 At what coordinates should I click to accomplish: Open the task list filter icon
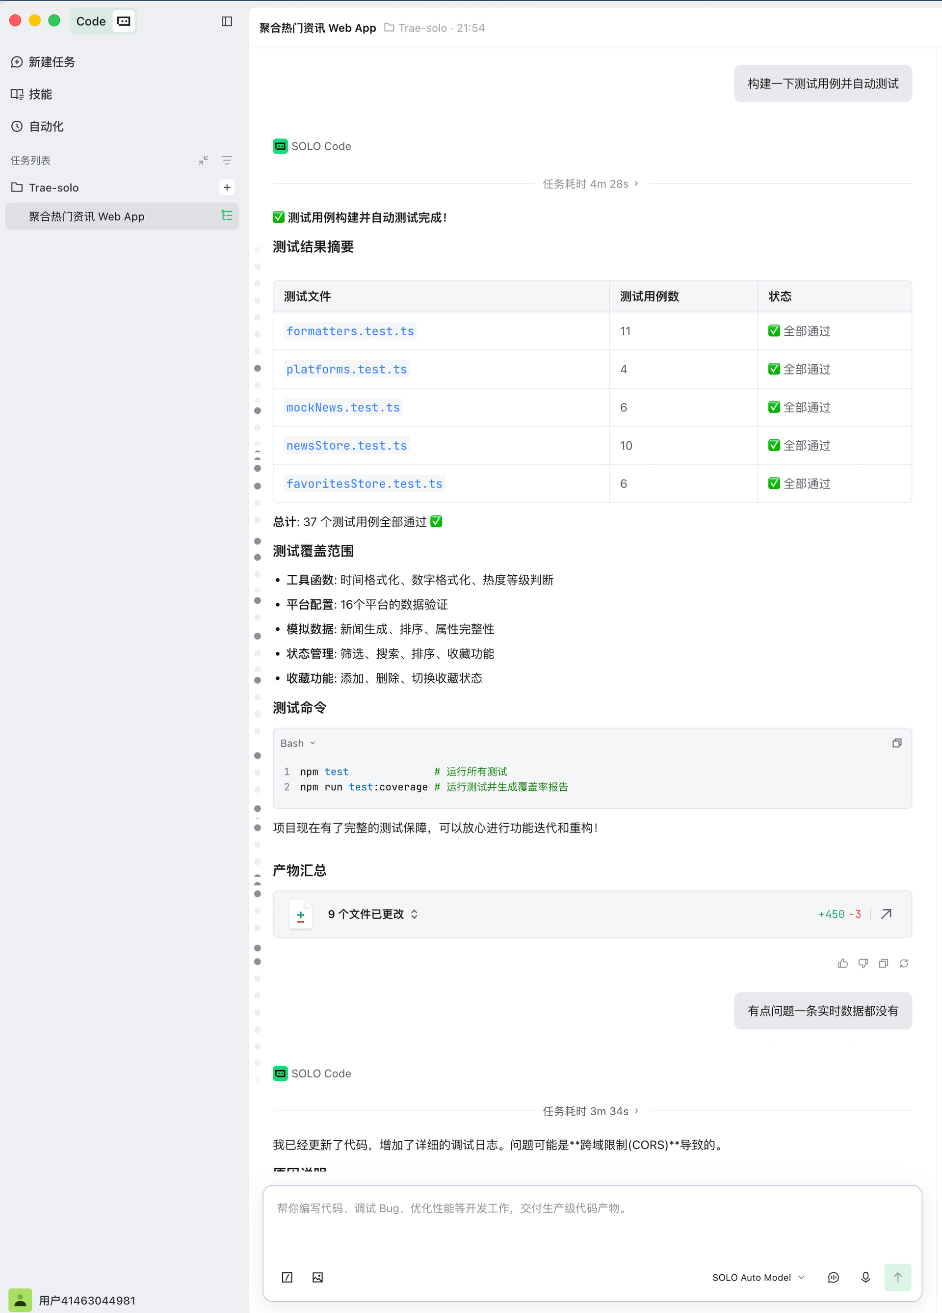(227, 160)
